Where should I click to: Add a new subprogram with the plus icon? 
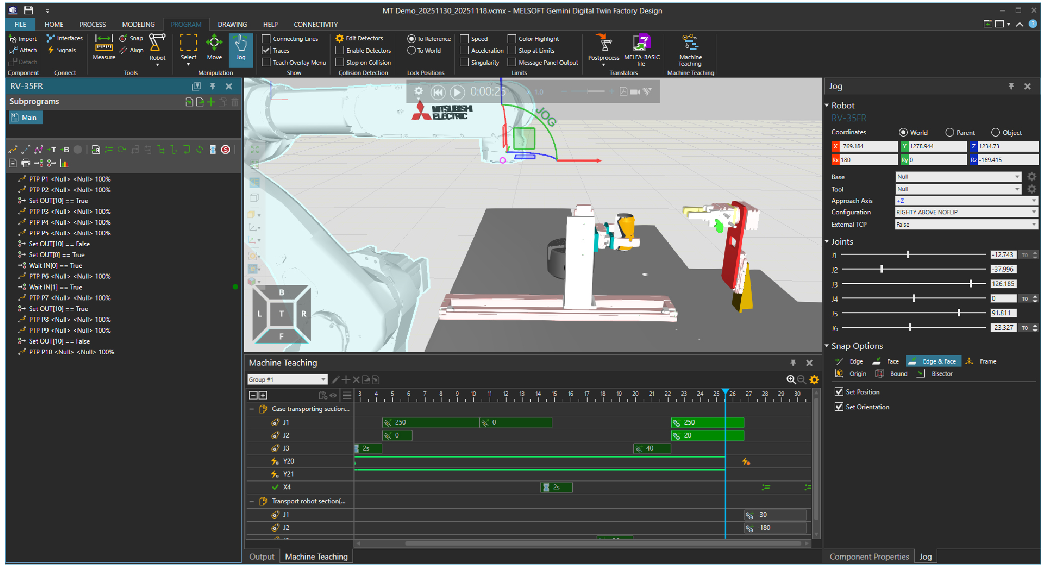[x=211, y=102]
